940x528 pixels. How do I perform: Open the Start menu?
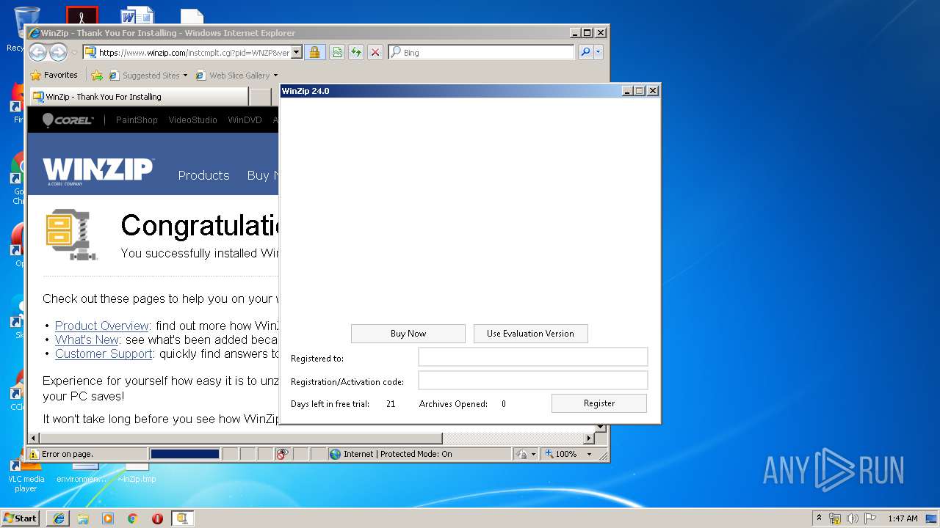pos(20,518)
